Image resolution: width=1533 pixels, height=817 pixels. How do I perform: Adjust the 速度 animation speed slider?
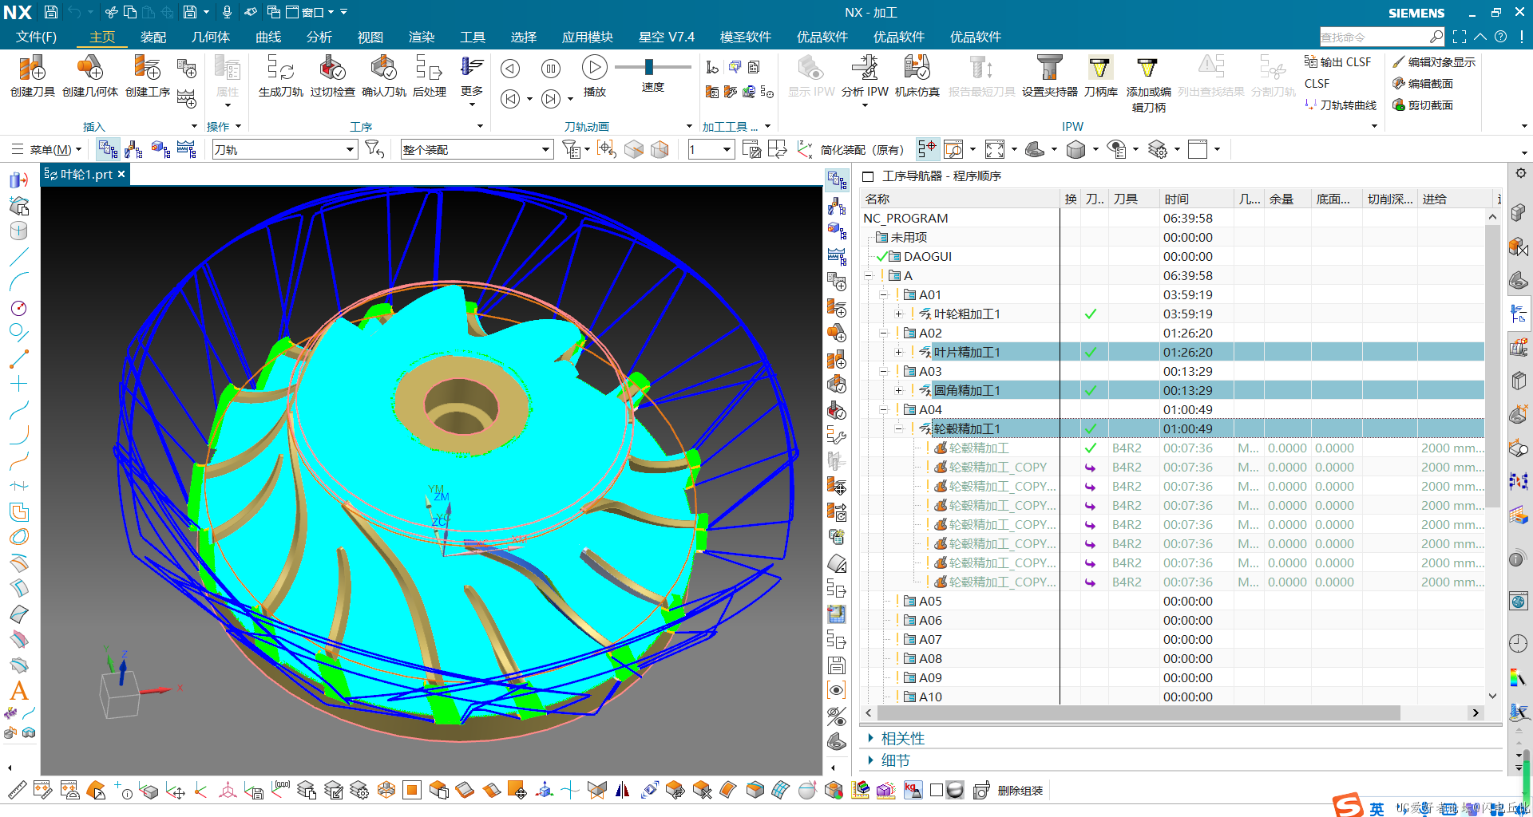click(649, 67)
